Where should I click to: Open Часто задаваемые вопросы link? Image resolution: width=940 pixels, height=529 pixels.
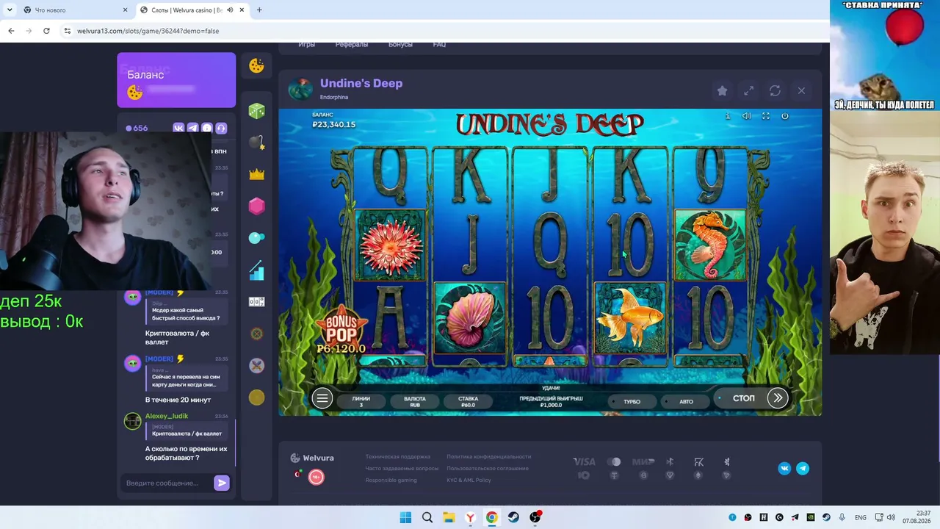402,469
